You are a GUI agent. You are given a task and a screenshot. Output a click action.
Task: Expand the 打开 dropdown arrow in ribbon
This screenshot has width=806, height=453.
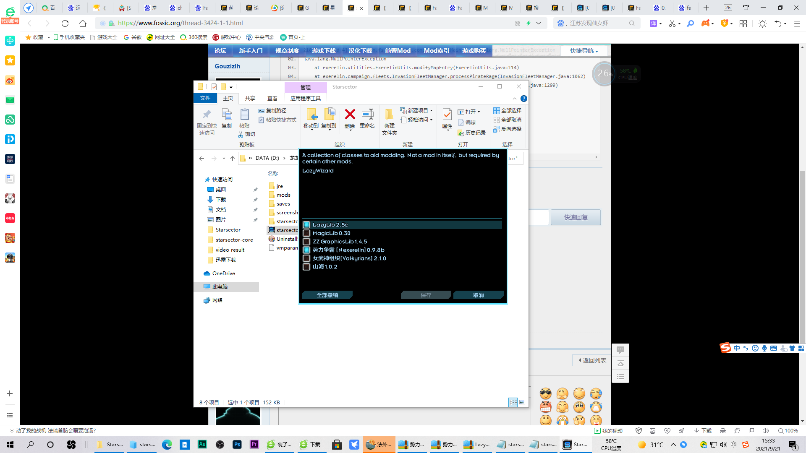coord(479,112)
